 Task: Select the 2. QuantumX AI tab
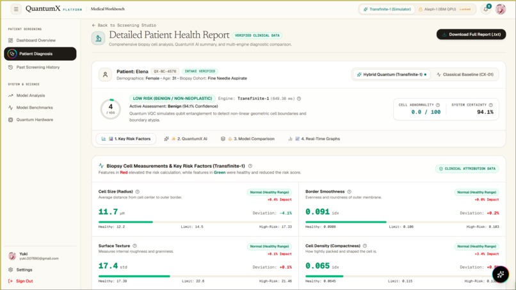[x=186, y=139]
